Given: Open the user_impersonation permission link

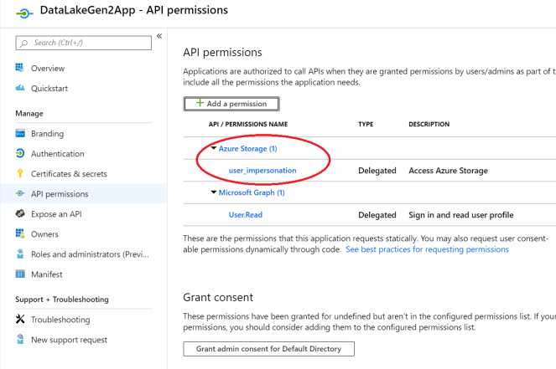Looking at the screenshot, I should 262,171.
